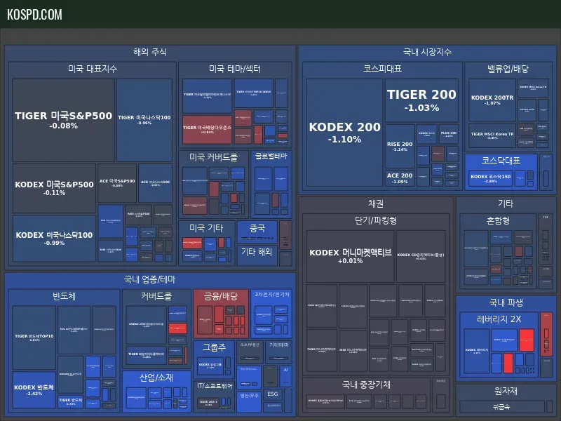
Task: Open the KODEX 200 tile
Action: pos(344,133)
